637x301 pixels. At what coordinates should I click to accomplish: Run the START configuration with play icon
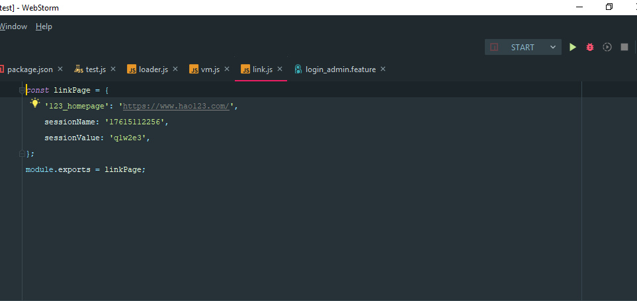(572, 47)
